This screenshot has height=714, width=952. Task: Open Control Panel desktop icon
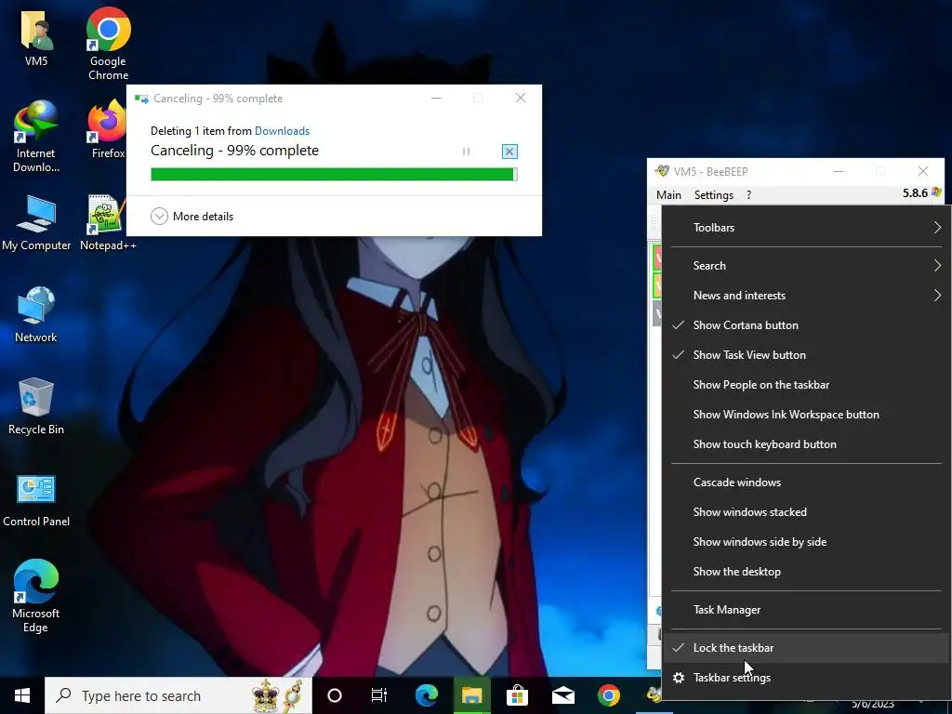[36, 500]
